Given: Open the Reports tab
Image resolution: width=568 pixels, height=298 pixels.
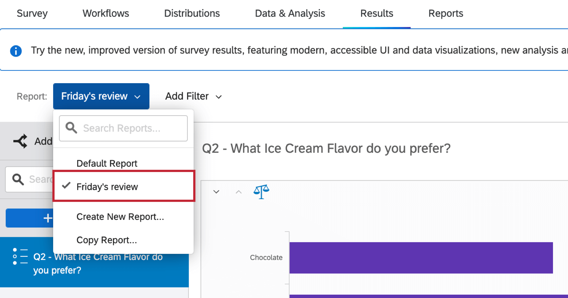Looking at the screenshot, I should click(445, 13).
